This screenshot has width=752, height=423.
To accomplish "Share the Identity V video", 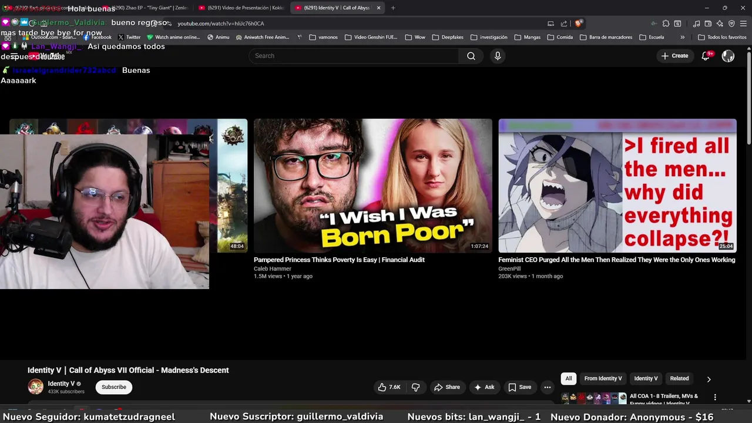I will click(x=446, y=387).
